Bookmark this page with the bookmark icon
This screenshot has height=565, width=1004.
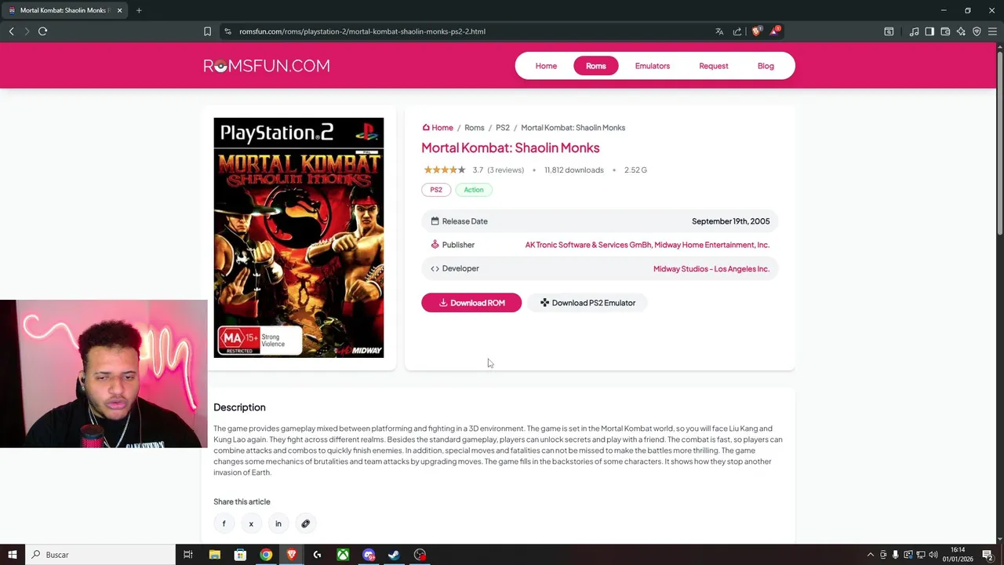click(207, 31)
